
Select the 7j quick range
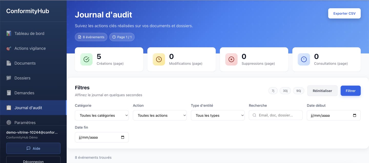pos(273,91)
